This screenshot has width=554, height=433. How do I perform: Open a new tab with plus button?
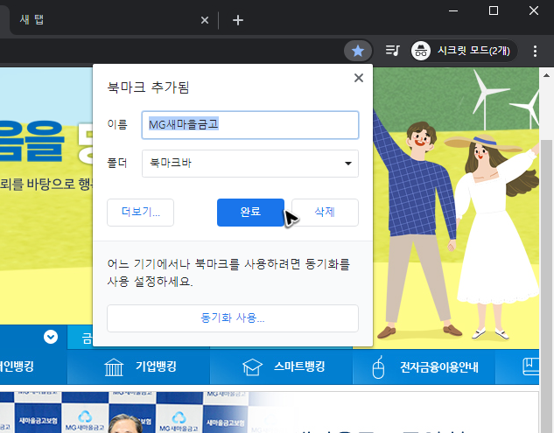pyautogui.click(x=238, y=20)
